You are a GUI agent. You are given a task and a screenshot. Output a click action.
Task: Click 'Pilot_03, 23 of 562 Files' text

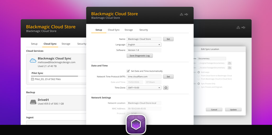point(48,79)
